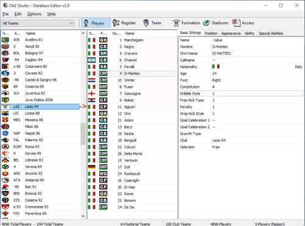Select player Di Vaio in the list
305x226 pixels.
[x=132, y=187]
